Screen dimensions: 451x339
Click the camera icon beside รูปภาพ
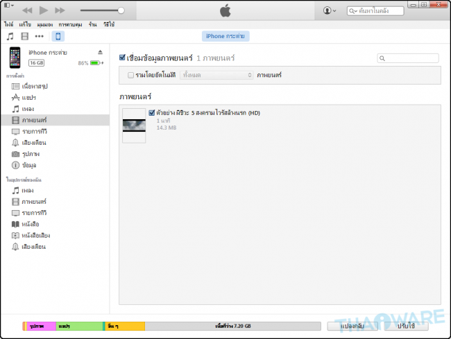[x=15, y=154]
